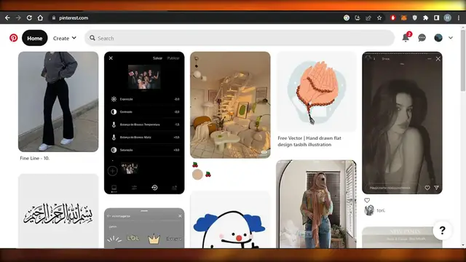The image size is (466, 262).
Task: Open the tori. profile link
Action: pos(381,210)
